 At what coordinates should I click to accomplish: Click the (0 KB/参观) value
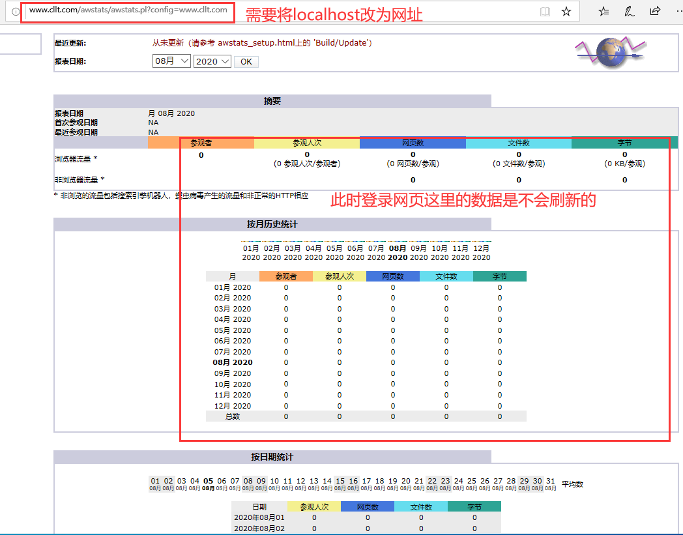624,164
